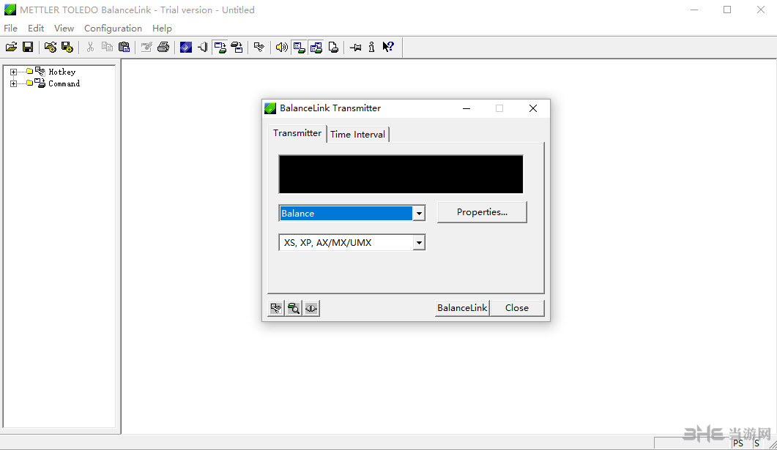Click the hand-over-keys button in the Transmitter dialog
The image size is (777, 450).
coord(276,308)
